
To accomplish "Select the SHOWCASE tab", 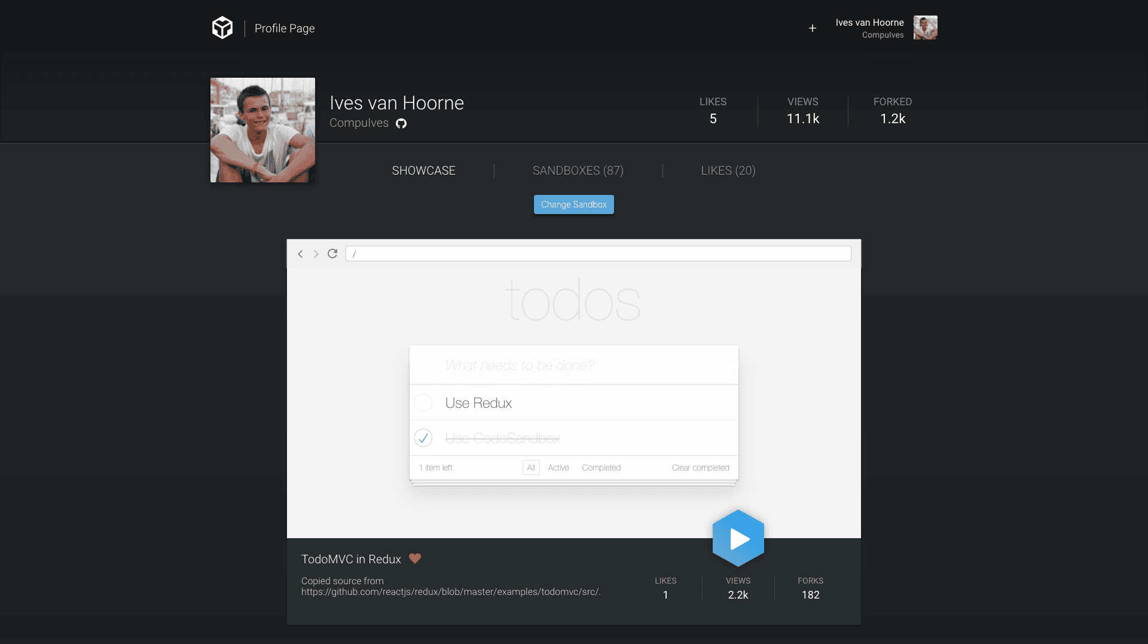I will 423,170.
